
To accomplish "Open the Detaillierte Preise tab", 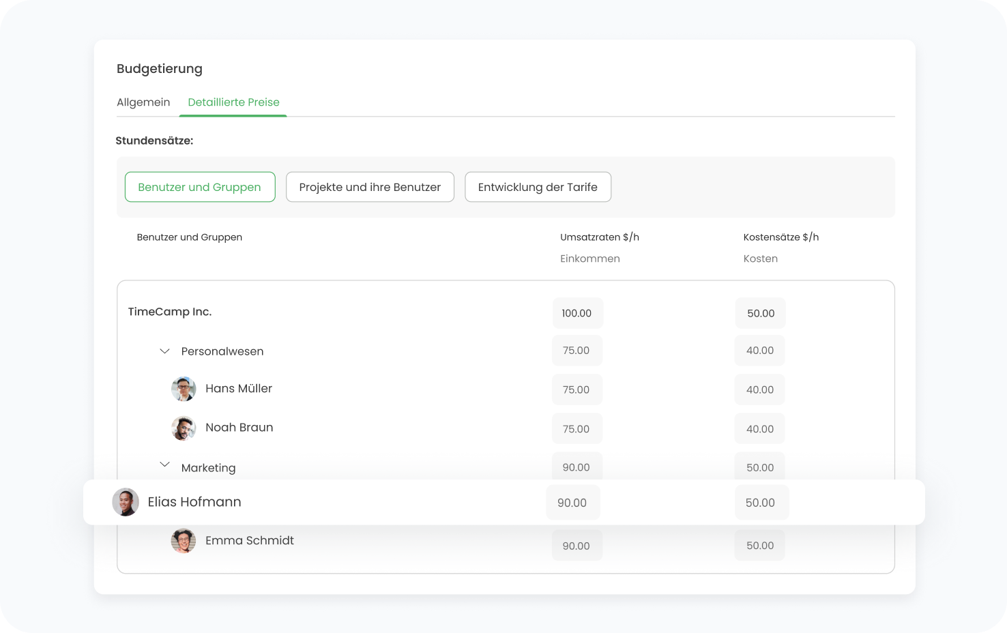I will tap(233, 102).
